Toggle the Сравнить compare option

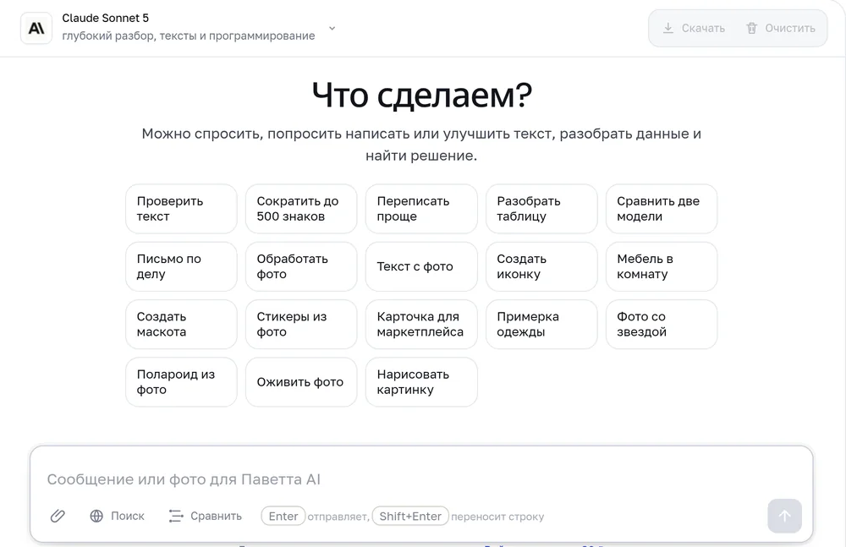(x=205, y=517)
